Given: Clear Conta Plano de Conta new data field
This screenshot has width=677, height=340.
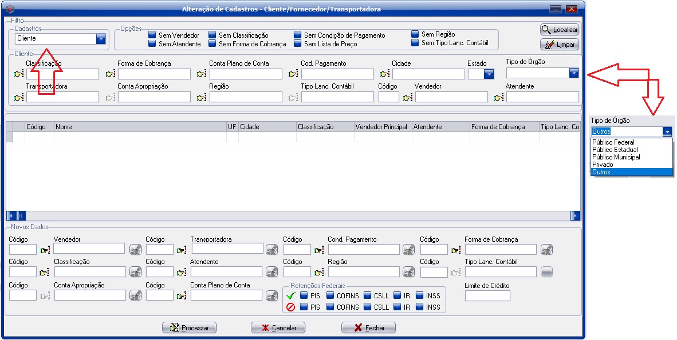Looking at the screenshot, I should coord(272,295).
